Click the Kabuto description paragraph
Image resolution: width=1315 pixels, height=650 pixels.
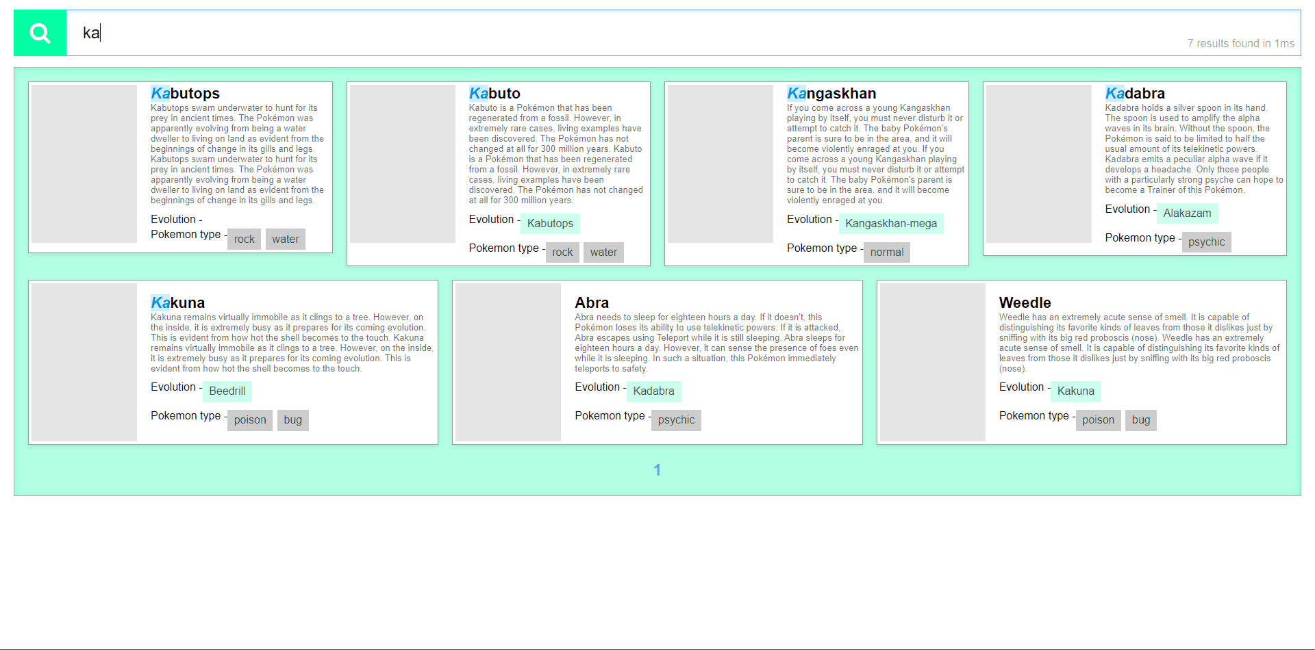click(x=556, y=154)
